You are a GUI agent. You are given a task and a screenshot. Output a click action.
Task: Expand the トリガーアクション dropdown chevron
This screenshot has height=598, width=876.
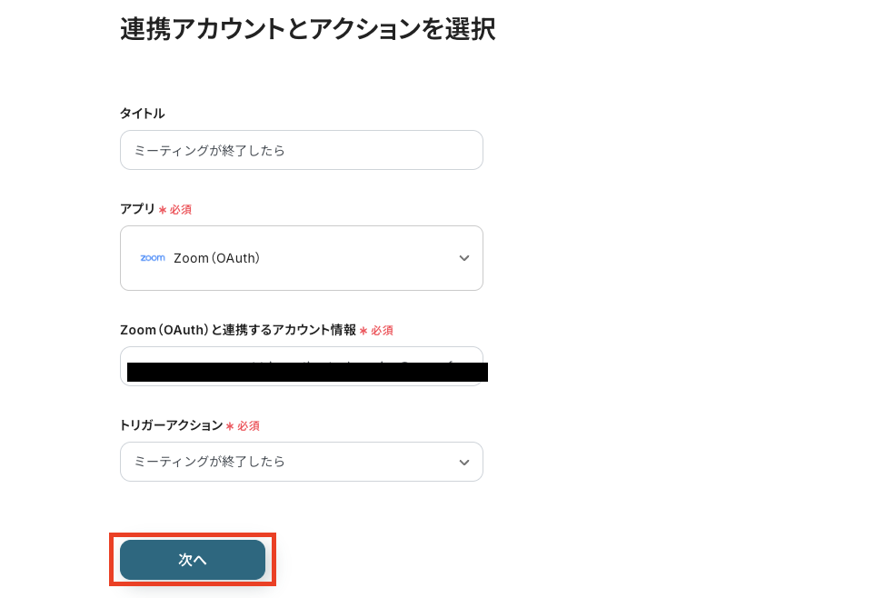click(x=464, y=462)
